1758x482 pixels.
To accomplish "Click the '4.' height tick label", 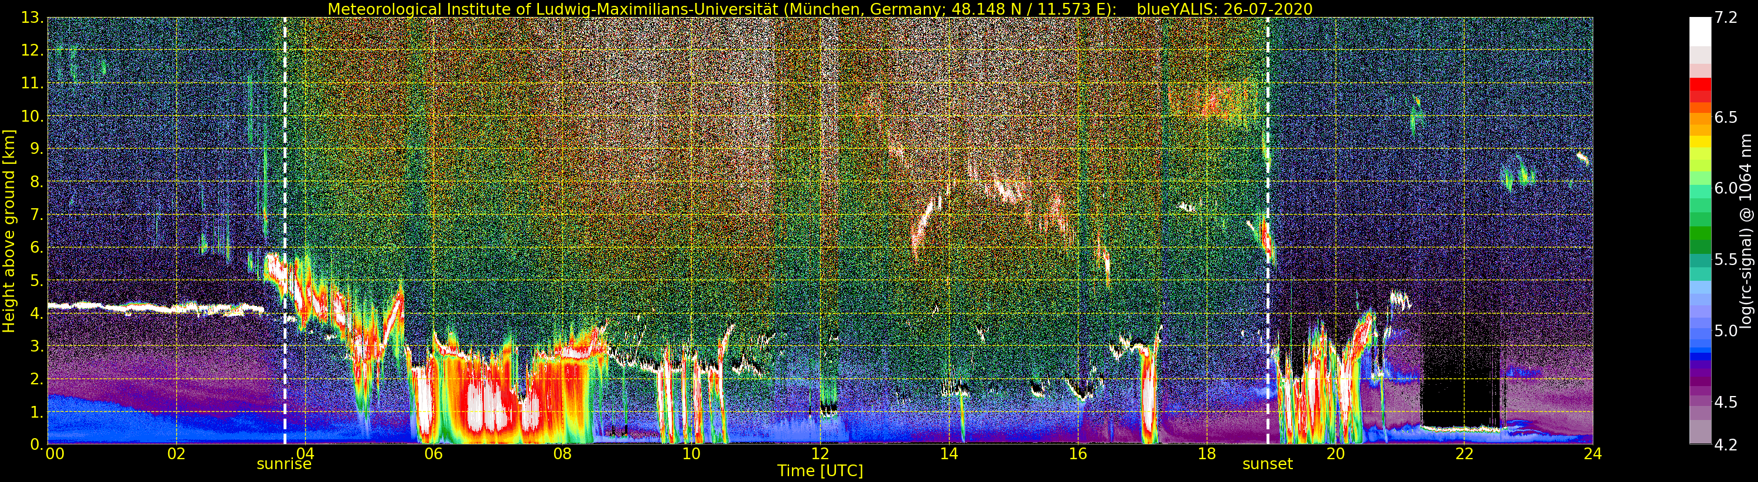I will pyautogui.click(x=37, y=313).
